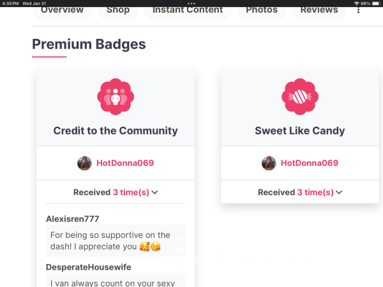Switch to the Overview tab
This screenshot has height=287, width=383.
(x=62, y=10)
